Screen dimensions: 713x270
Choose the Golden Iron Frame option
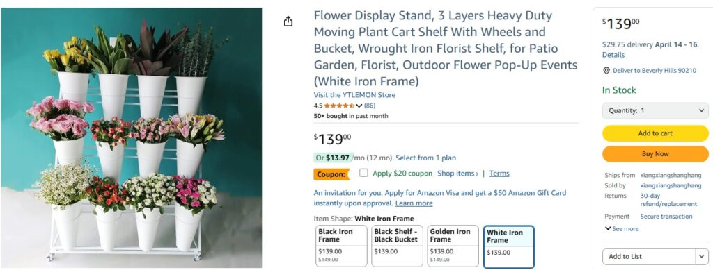(453, 246)
